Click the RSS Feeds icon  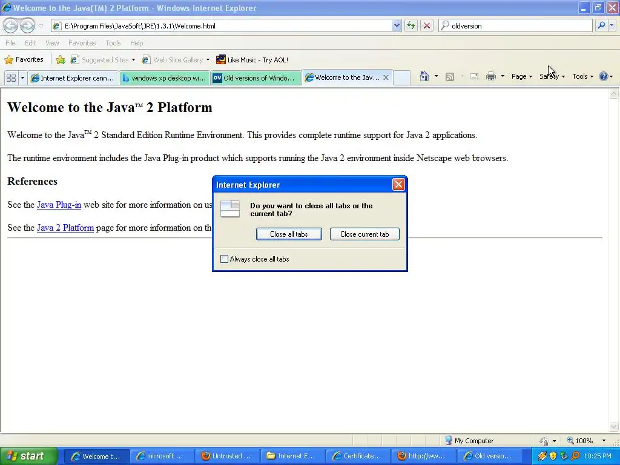coord(450,77)
